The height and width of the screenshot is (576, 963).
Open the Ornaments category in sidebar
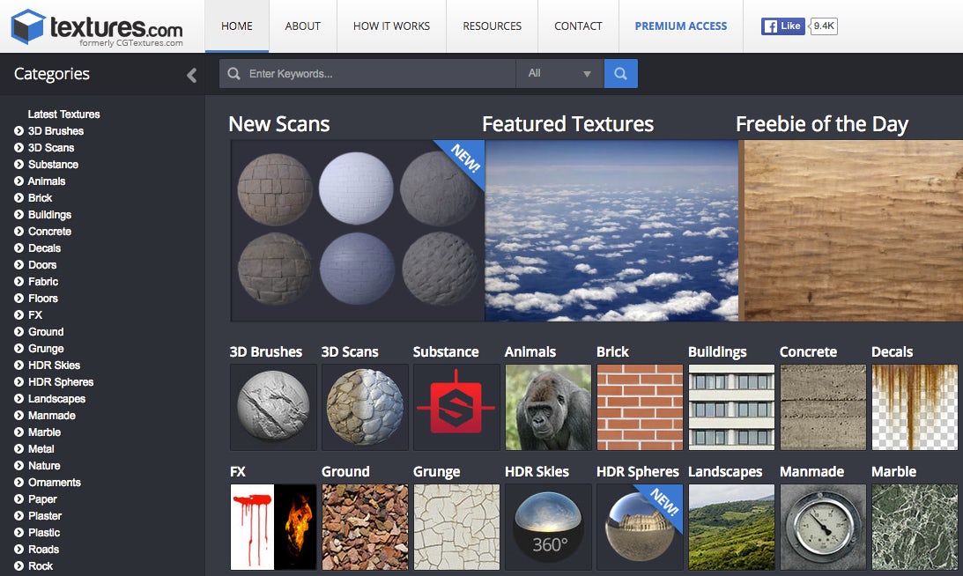tap(54, 483)
